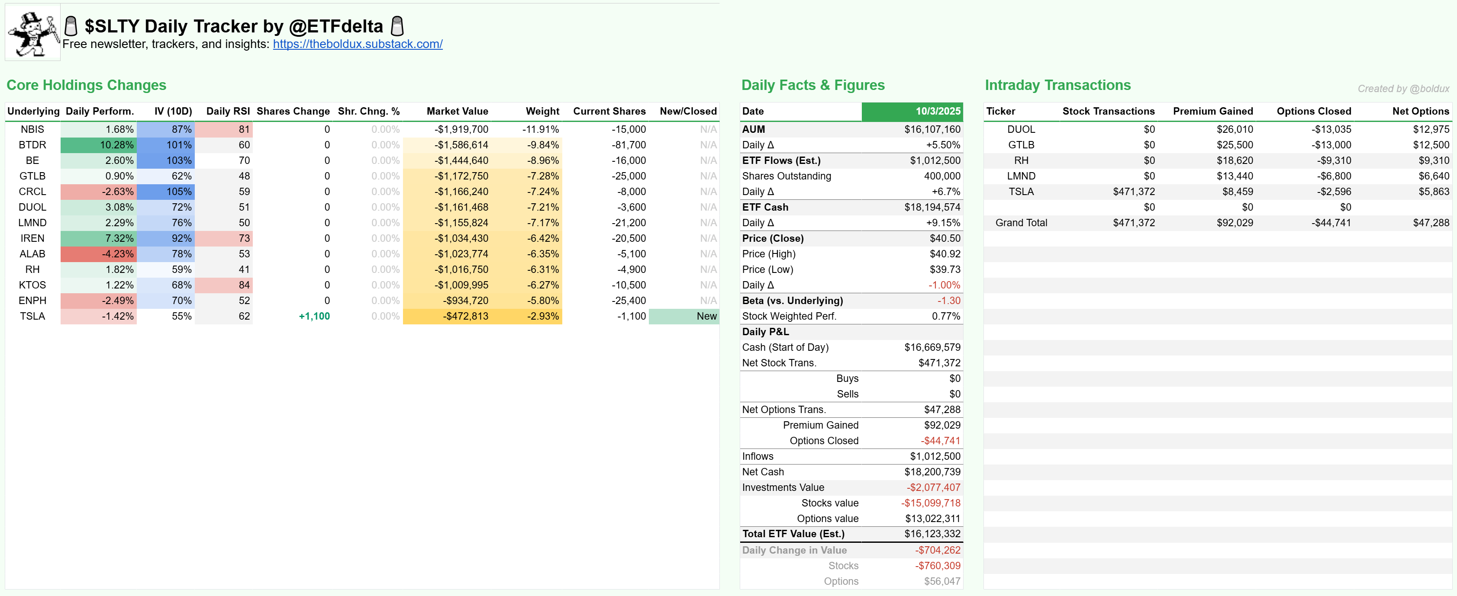The height and width of the screenshot is (596, 1457).
Task: Click the Core Holdings Changes heading
Action: [87, 85]
